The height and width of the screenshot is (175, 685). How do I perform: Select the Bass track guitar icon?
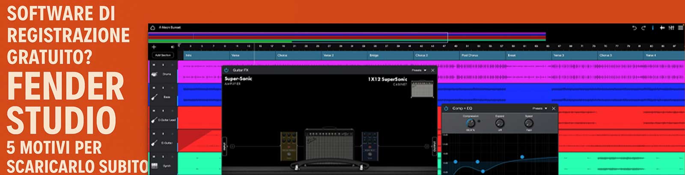click(x=154, y=97)
